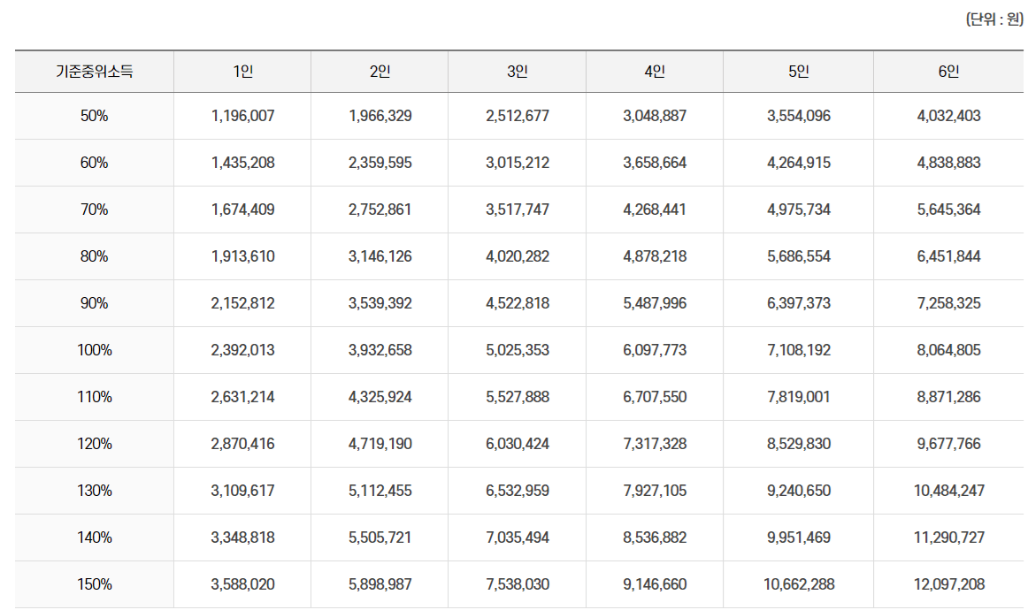This screenshot has height=610, width=1028.
Task: Click the value 5,025,353
Action: (518, 350)
